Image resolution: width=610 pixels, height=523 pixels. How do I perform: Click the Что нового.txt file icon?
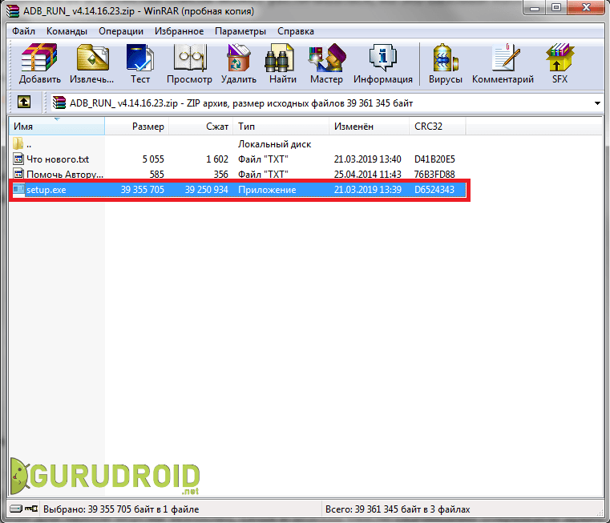tap(18, 159)
